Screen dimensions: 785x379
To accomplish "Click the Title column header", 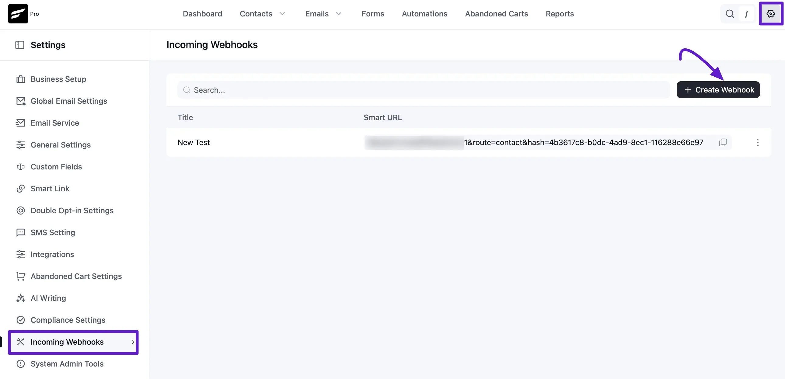I will (x=185, y=118).
